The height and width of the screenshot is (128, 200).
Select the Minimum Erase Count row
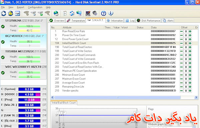124,75
